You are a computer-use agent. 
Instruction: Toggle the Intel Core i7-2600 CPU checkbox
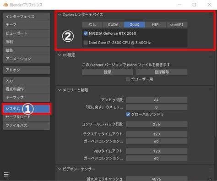[x=86, y=43]
